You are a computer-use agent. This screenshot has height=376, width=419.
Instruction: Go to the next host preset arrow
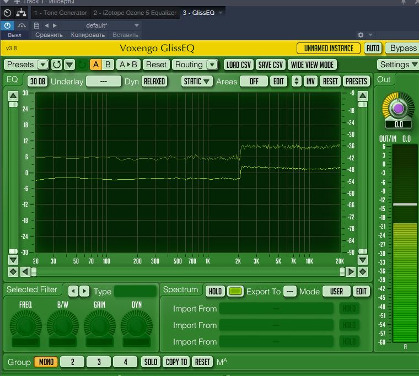(x=55, y=26)
